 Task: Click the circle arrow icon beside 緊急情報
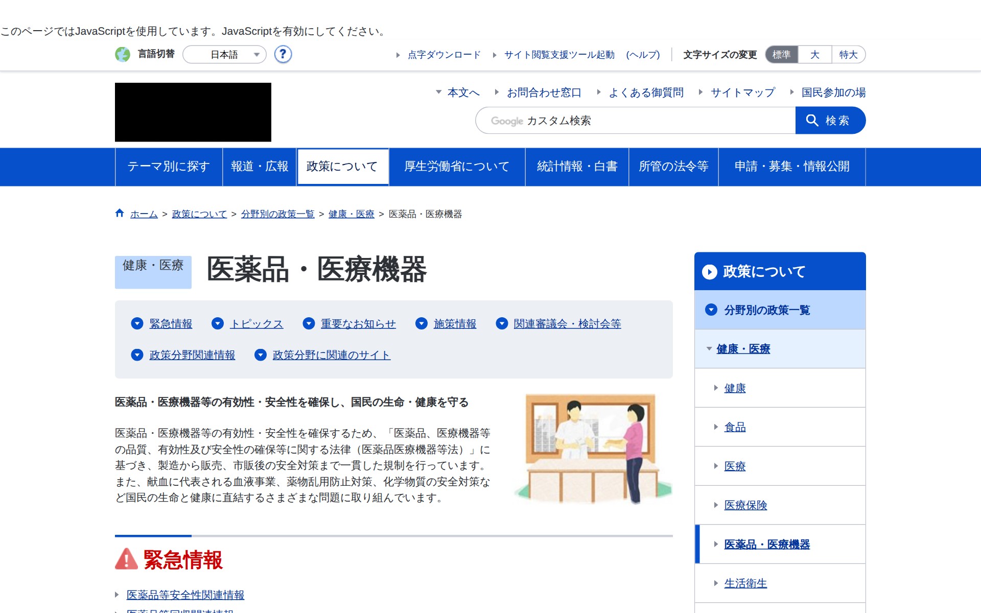[137, 323]
